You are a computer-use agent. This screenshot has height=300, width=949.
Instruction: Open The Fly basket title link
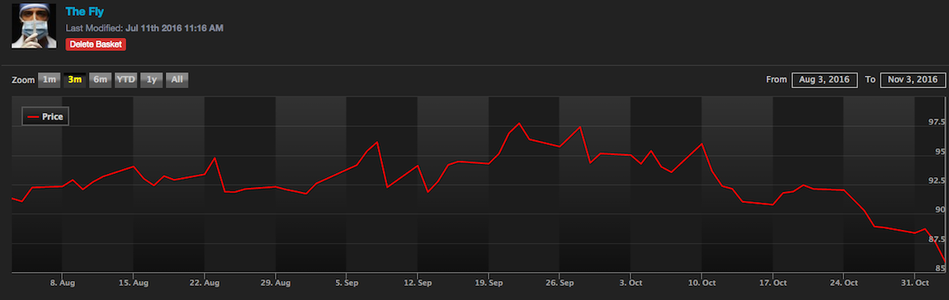point(83,12)
